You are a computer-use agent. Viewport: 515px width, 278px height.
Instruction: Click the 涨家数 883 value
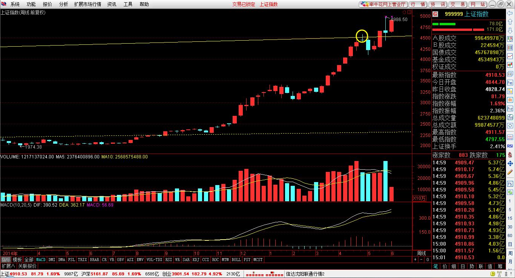tap(463, 155)
